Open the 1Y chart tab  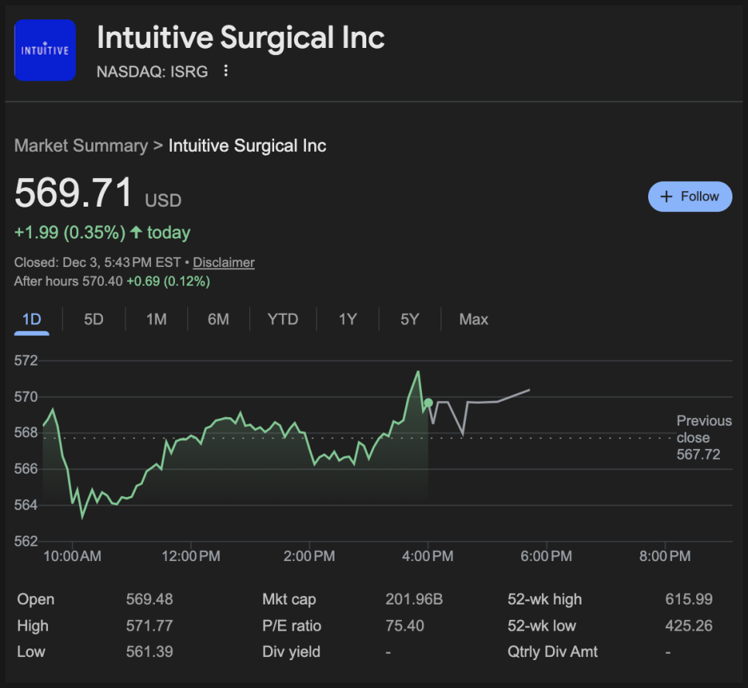348,320
